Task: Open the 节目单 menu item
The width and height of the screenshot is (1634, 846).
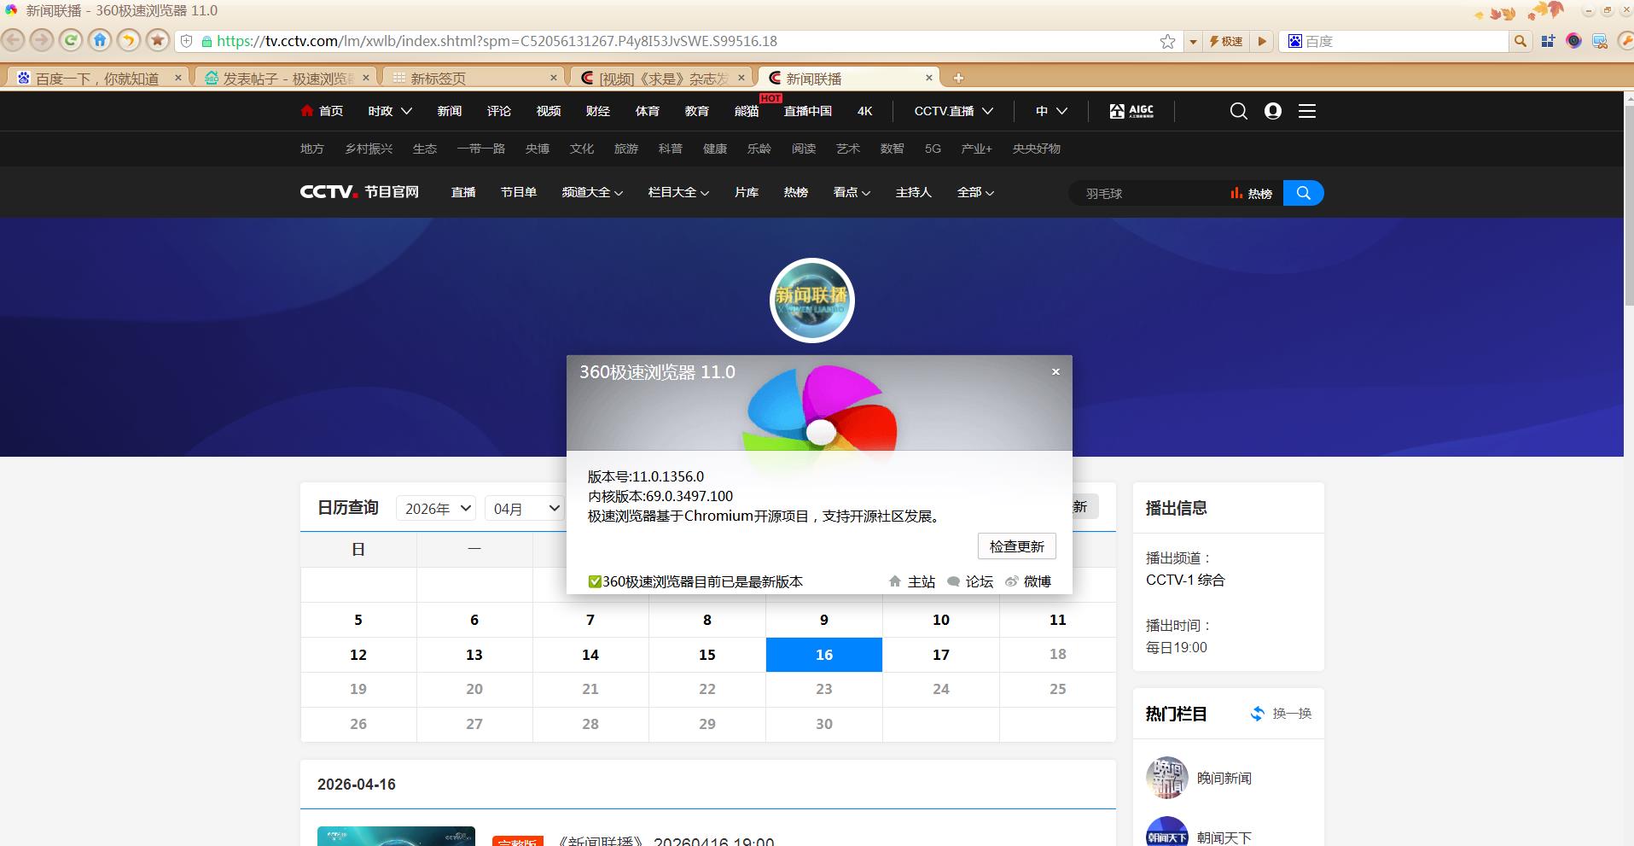Action: (x=518, y=193)
